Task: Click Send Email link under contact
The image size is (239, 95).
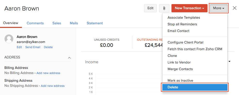Action: coord(33,47)
